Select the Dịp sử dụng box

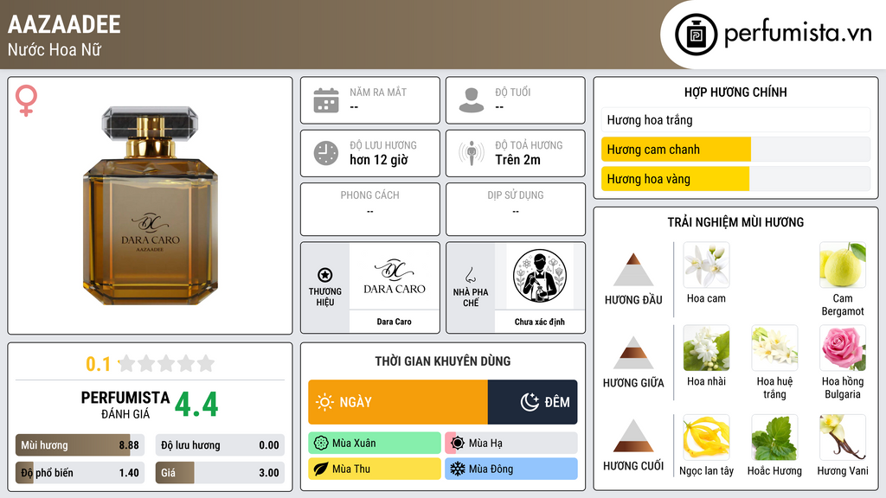point(516,209)
